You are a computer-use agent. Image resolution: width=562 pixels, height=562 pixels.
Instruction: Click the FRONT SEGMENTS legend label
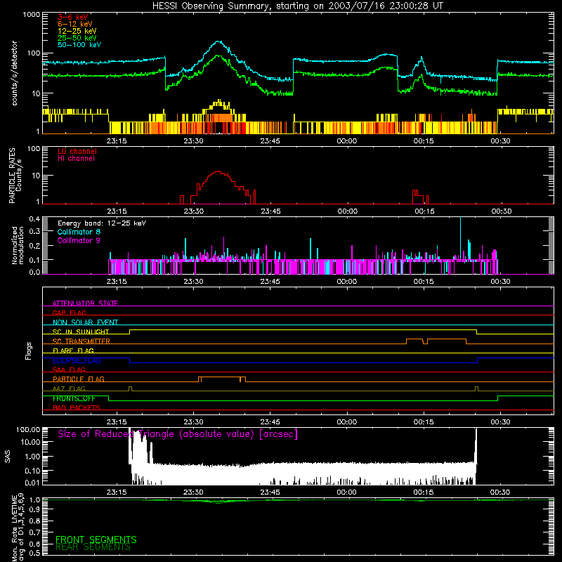96,540
